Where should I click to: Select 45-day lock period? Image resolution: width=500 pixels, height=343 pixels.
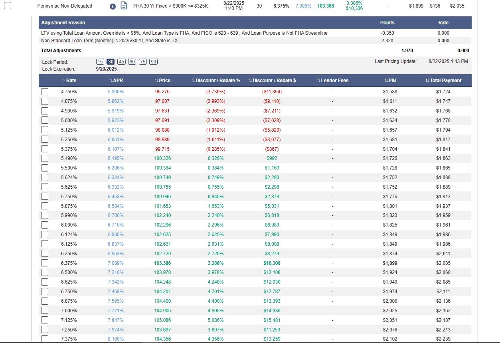tap(122, 61)
